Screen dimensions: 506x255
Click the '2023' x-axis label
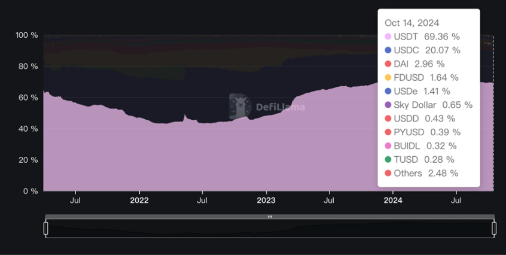point(266,201)
